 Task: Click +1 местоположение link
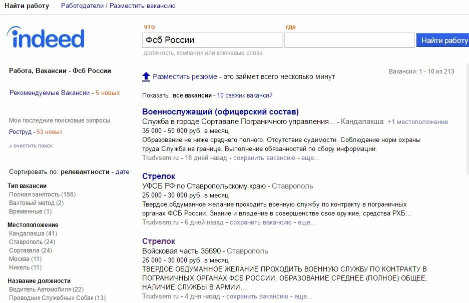(417, 121)
